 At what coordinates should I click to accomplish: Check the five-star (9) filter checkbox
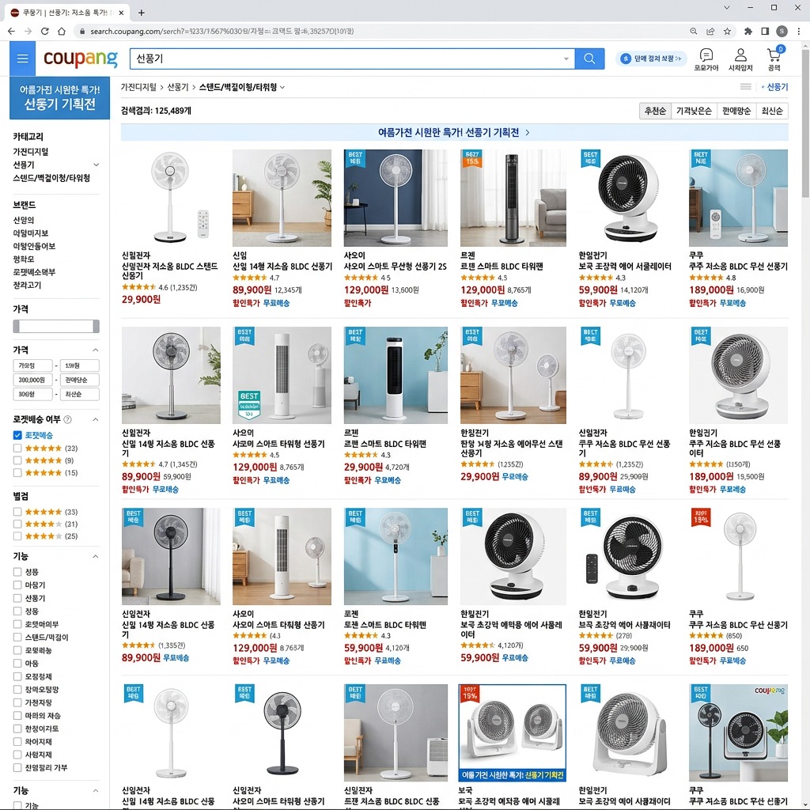[x=17, y=460]
